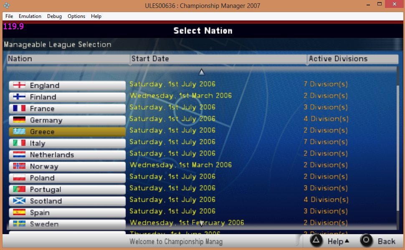Screen dimensions: 405x250
Task: Click the France flag icon
Action: click(x=19, y=109)
